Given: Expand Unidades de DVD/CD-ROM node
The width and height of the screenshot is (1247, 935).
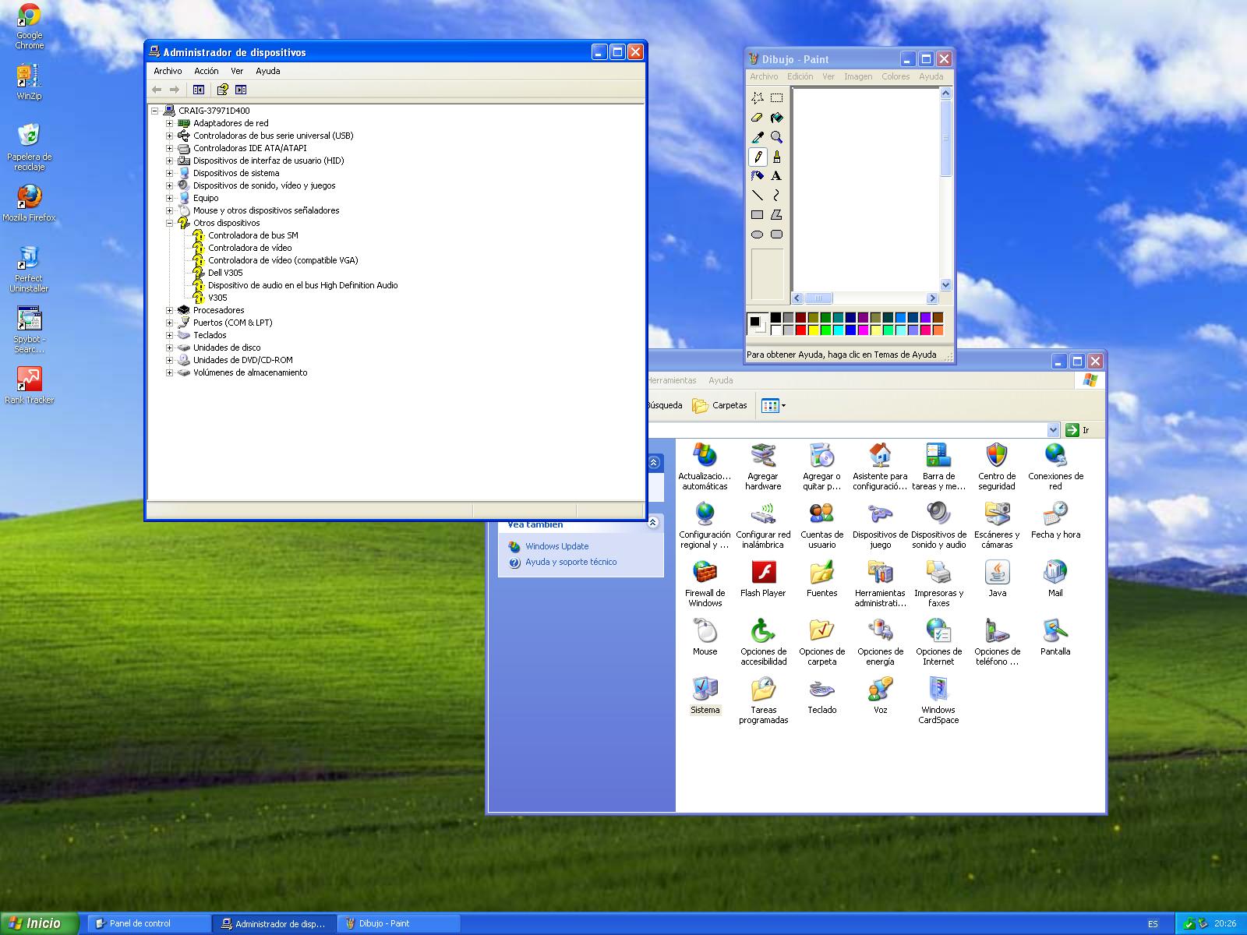Looking at the screenshot, I should [x=169, y=360].
